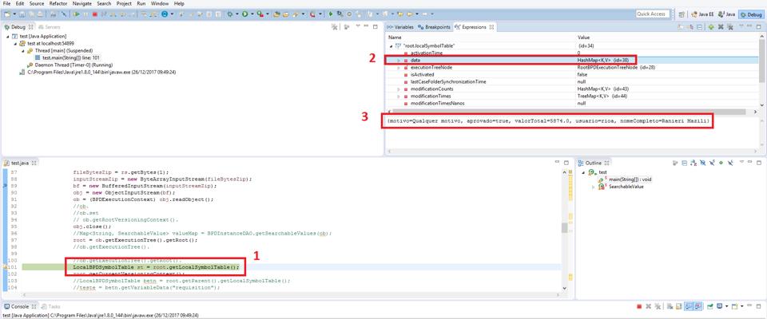Open the Run launch dropdown arrow
The width and height of the screenshot is (767, 319).
[252, 14]
